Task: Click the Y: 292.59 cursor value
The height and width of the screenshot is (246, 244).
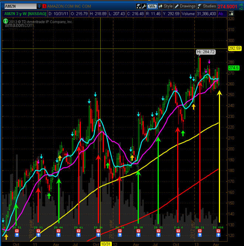Action: tap(171, 14)
